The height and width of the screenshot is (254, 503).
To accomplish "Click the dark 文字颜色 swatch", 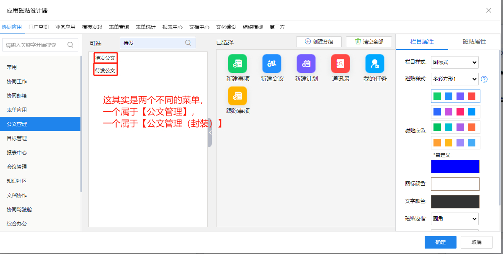I will (x=455, y=201).
